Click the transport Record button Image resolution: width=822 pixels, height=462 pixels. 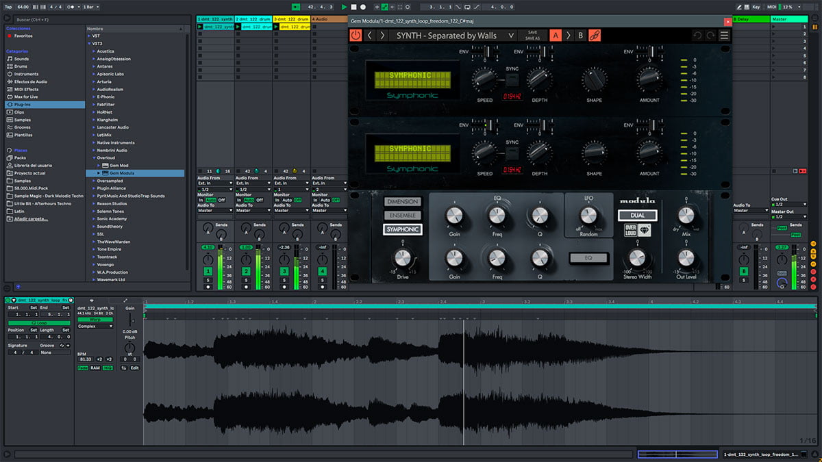coord(363,7)
